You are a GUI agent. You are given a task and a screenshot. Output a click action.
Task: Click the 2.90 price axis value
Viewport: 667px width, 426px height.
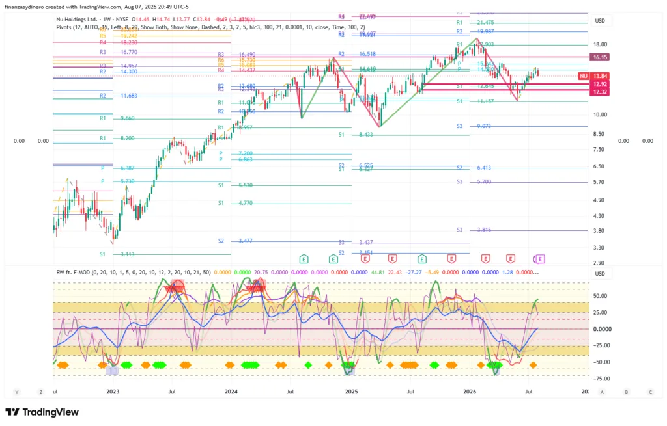(x=599, y=263)
